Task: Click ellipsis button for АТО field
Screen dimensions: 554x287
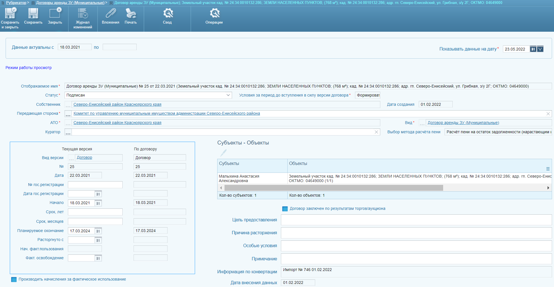Action: pyautogui.click(x=68, y=123)
